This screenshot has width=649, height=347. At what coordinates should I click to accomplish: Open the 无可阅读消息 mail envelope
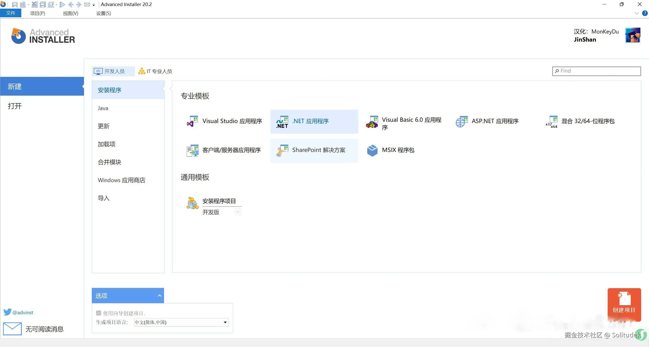[12, 329]
